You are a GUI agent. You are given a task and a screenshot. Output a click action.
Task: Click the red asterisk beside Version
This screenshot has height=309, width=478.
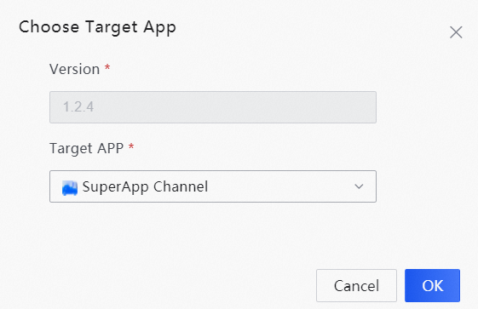[x=107, y=67]
